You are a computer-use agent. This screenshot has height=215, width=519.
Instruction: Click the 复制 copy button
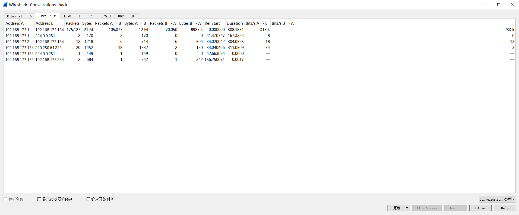tap(396, 208)
